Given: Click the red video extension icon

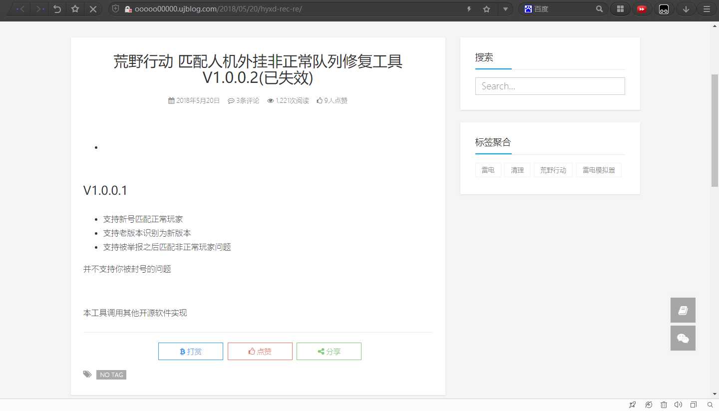Looking at the screenshot, I should 642,9.
